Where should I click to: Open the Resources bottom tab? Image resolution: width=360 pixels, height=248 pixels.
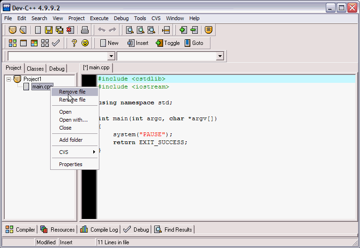pyautogui.click(x=57, y=229)
